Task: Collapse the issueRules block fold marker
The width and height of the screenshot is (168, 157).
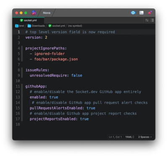Action: pos(22,73)
